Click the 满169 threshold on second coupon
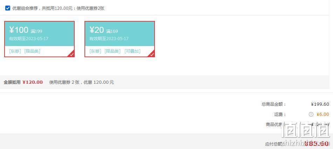 112,31
